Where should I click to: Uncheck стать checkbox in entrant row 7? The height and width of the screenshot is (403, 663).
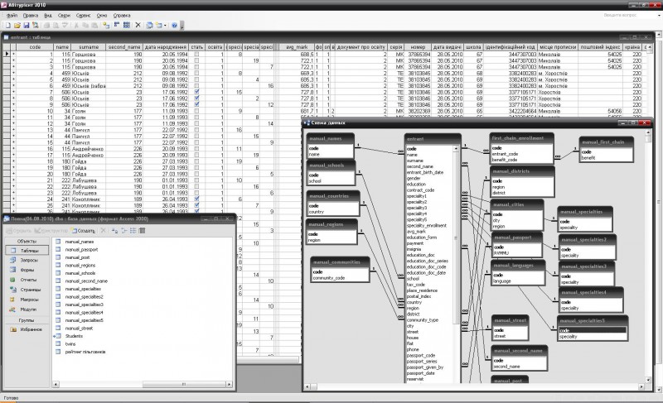[196, 92]
